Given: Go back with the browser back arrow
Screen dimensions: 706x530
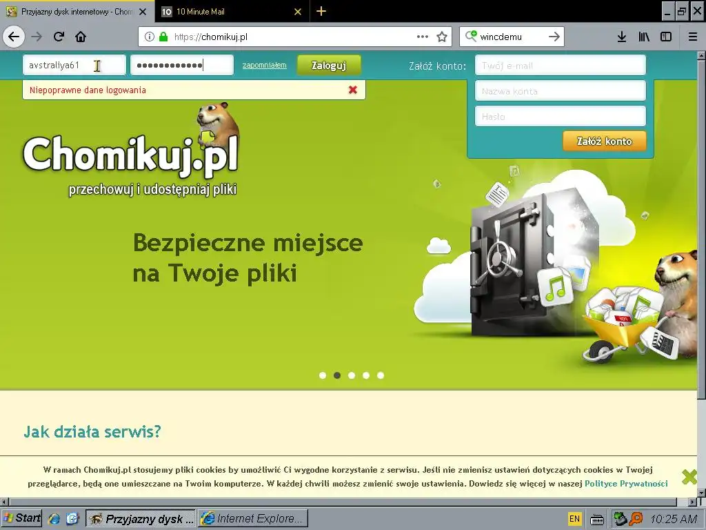Looking at the screenshot, I should pyautogui.click(x=14, y=37).
